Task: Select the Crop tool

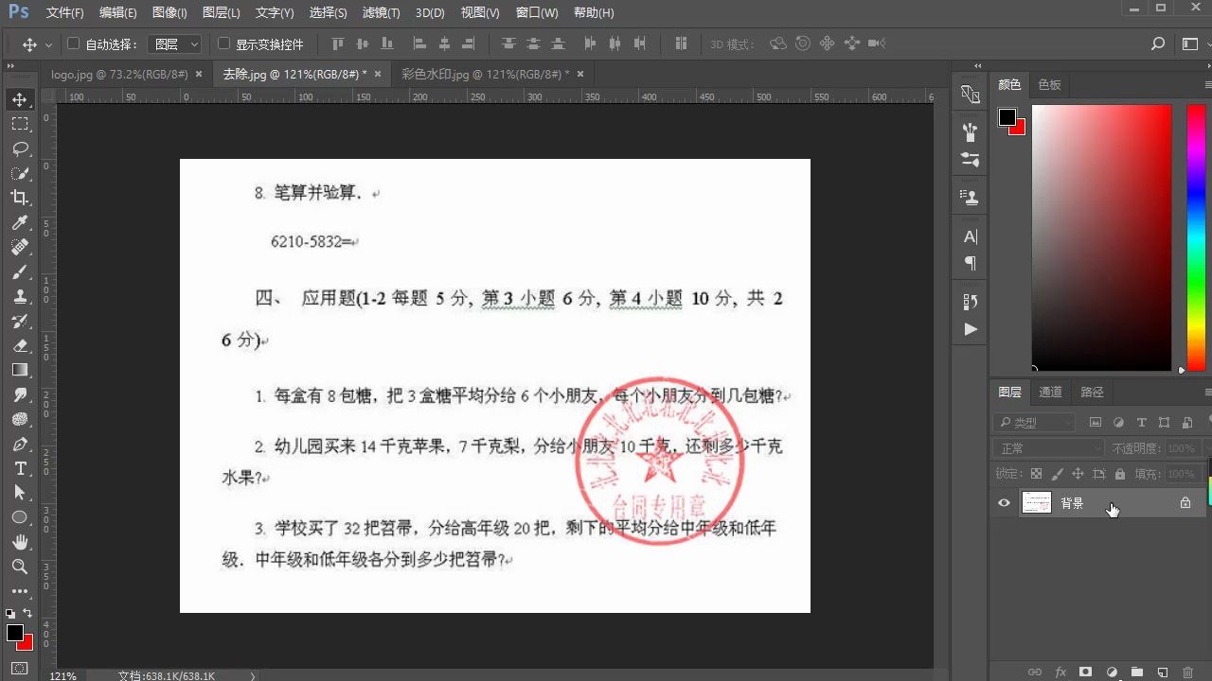Action: tap(19, 198)
